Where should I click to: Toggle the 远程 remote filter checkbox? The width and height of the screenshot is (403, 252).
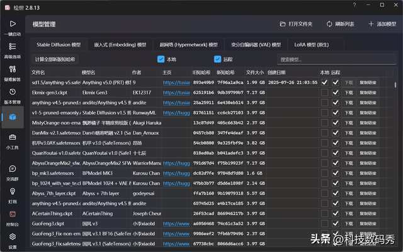pyautogui.click(x=217, y=59)
